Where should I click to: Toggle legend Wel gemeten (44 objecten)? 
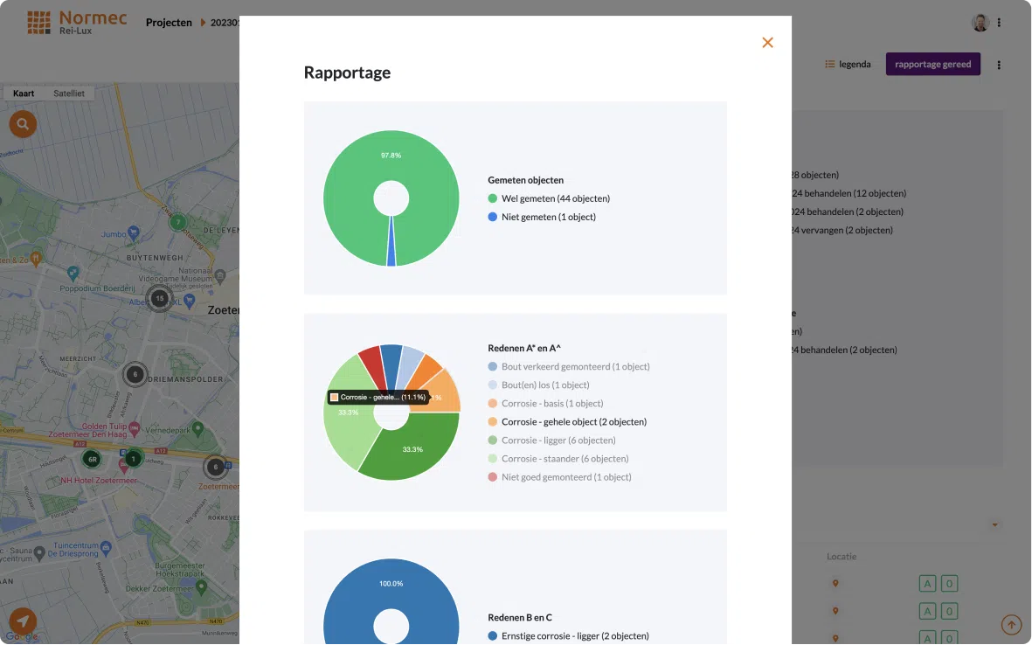click(549, 198)
